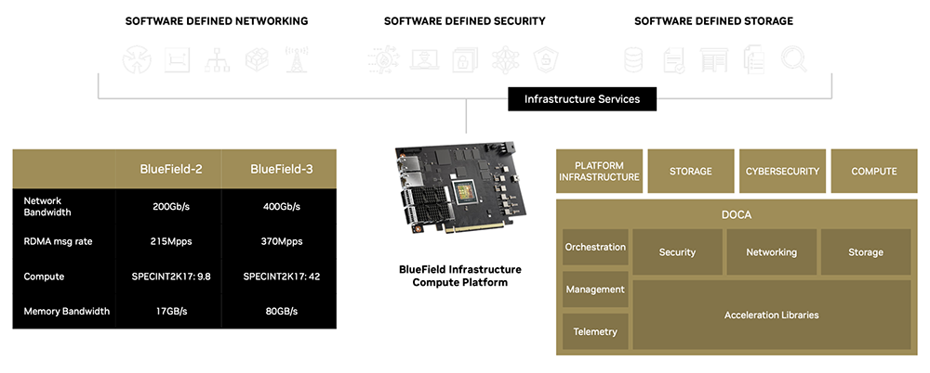Click the Orchestration block in DOCA
This screenshot has width=930, height=373.
tap(595, 247)
